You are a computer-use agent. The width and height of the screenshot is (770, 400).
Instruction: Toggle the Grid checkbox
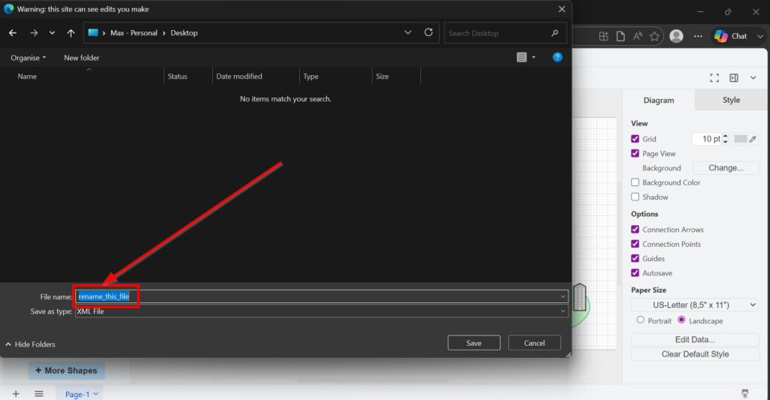tap(635, 139)
